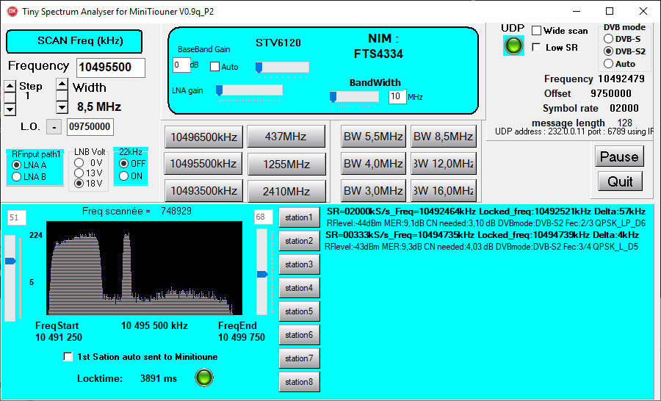Viewport: 661px width, 401px height.
Task: Set LNB Volt to 13 V
Action: pyautogui.click(x=79, y=173)
